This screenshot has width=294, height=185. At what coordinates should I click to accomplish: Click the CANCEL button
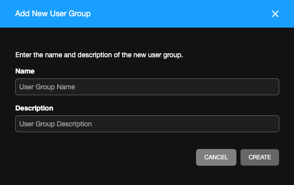(x=216, y=157)
